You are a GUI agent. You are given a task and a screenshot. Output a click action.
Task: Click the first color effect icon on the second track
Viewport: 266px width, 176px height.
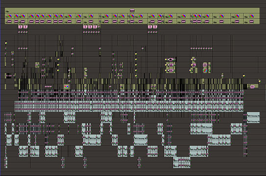[9, 16]
